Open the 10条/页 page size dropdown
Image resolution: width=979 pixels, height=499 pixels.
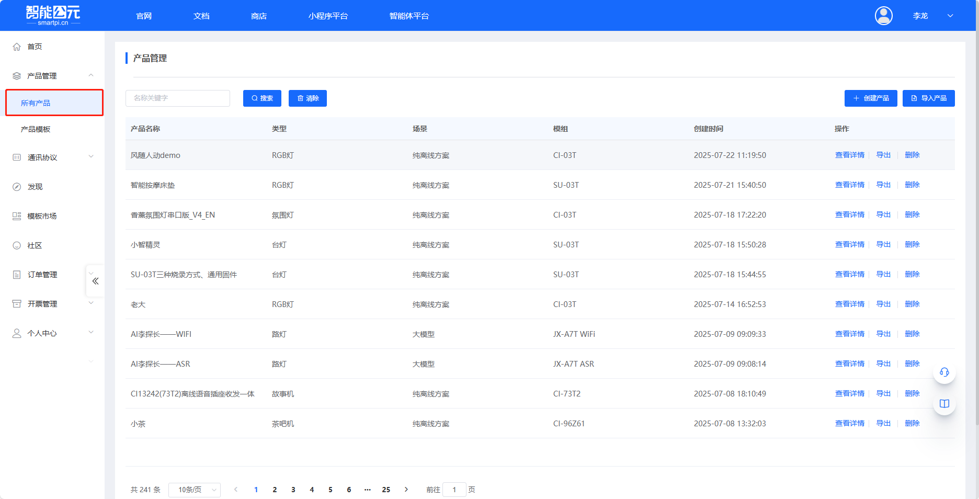(195, 490)
